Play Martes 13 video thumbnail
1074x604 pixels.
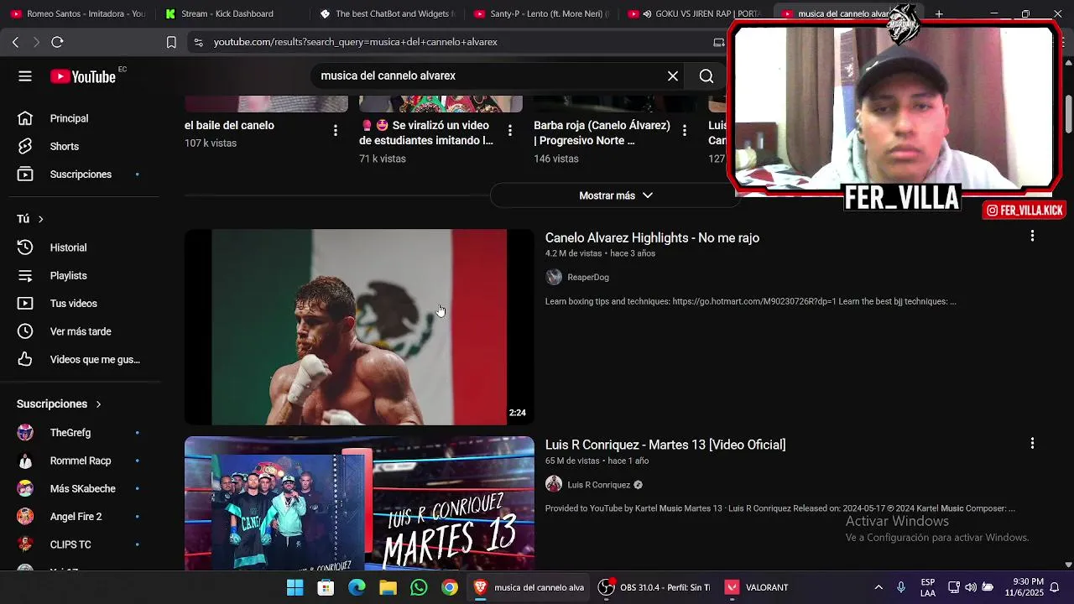tap(359, 503)
